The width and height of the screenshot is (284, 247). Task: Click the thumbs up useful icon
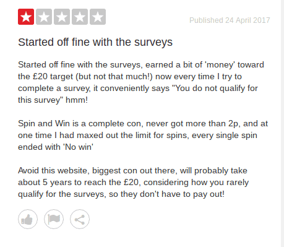coord(28,219)
